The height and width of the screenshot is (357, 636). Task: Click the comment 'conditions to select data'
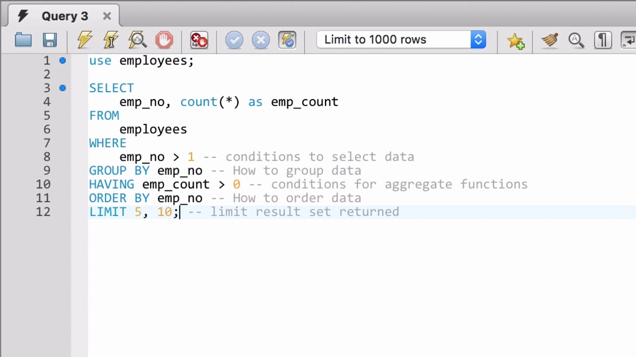(x=319, y=157)
